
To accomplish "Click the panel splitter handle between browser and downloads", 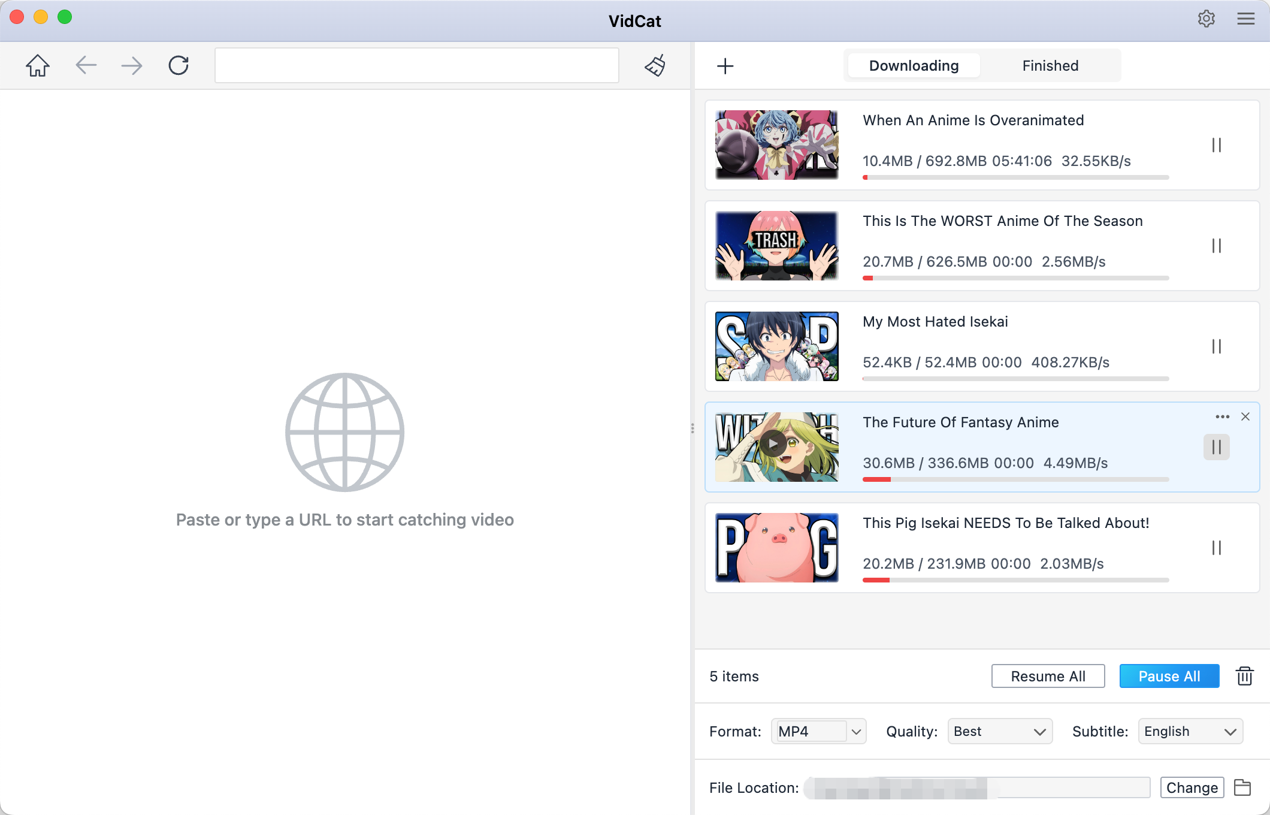I will click(693, 428).
